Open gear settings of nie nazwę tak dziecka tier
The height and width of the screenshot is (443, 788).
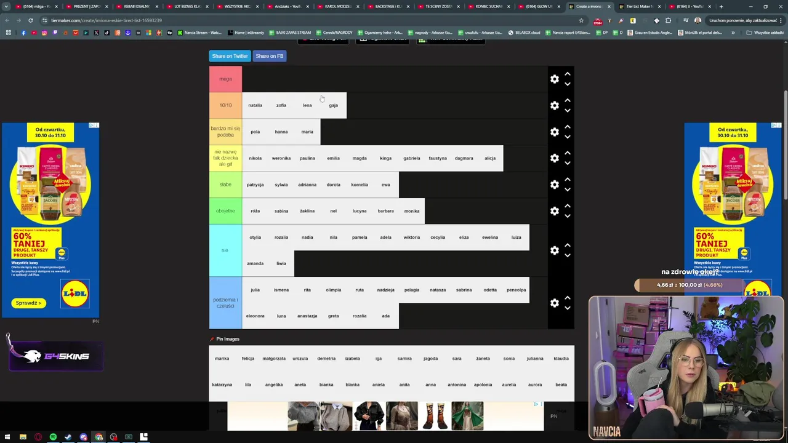pos(554,158)
